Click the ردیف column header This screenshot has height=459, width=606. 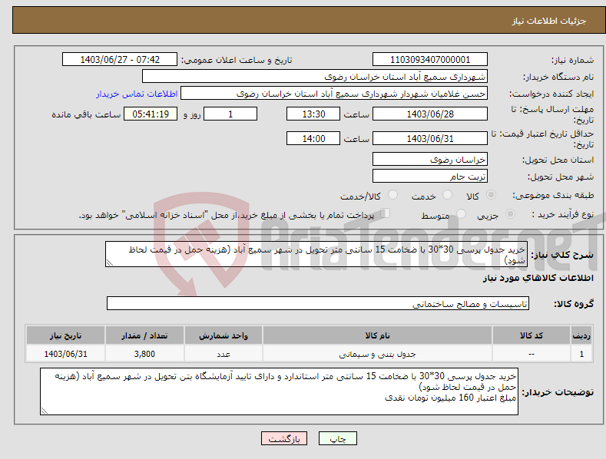point(581,335)
